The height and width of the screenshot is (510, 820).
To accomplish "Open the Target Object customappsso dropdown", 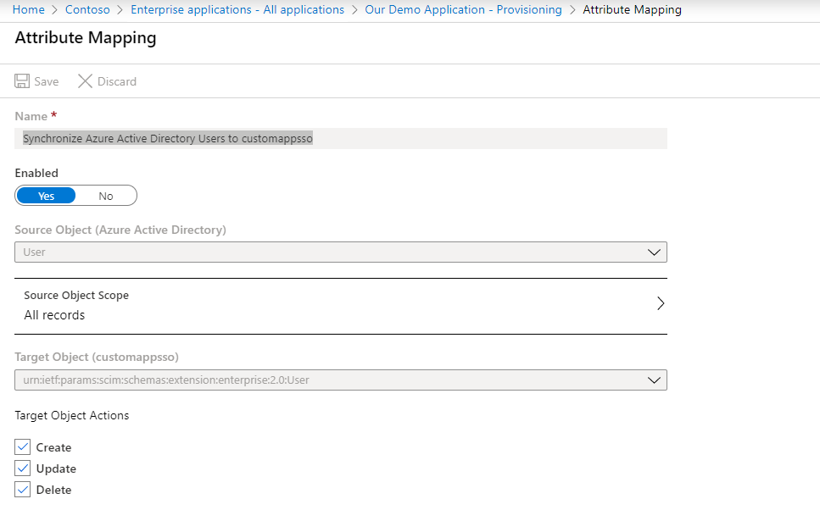I will click(x=340, y=380).
